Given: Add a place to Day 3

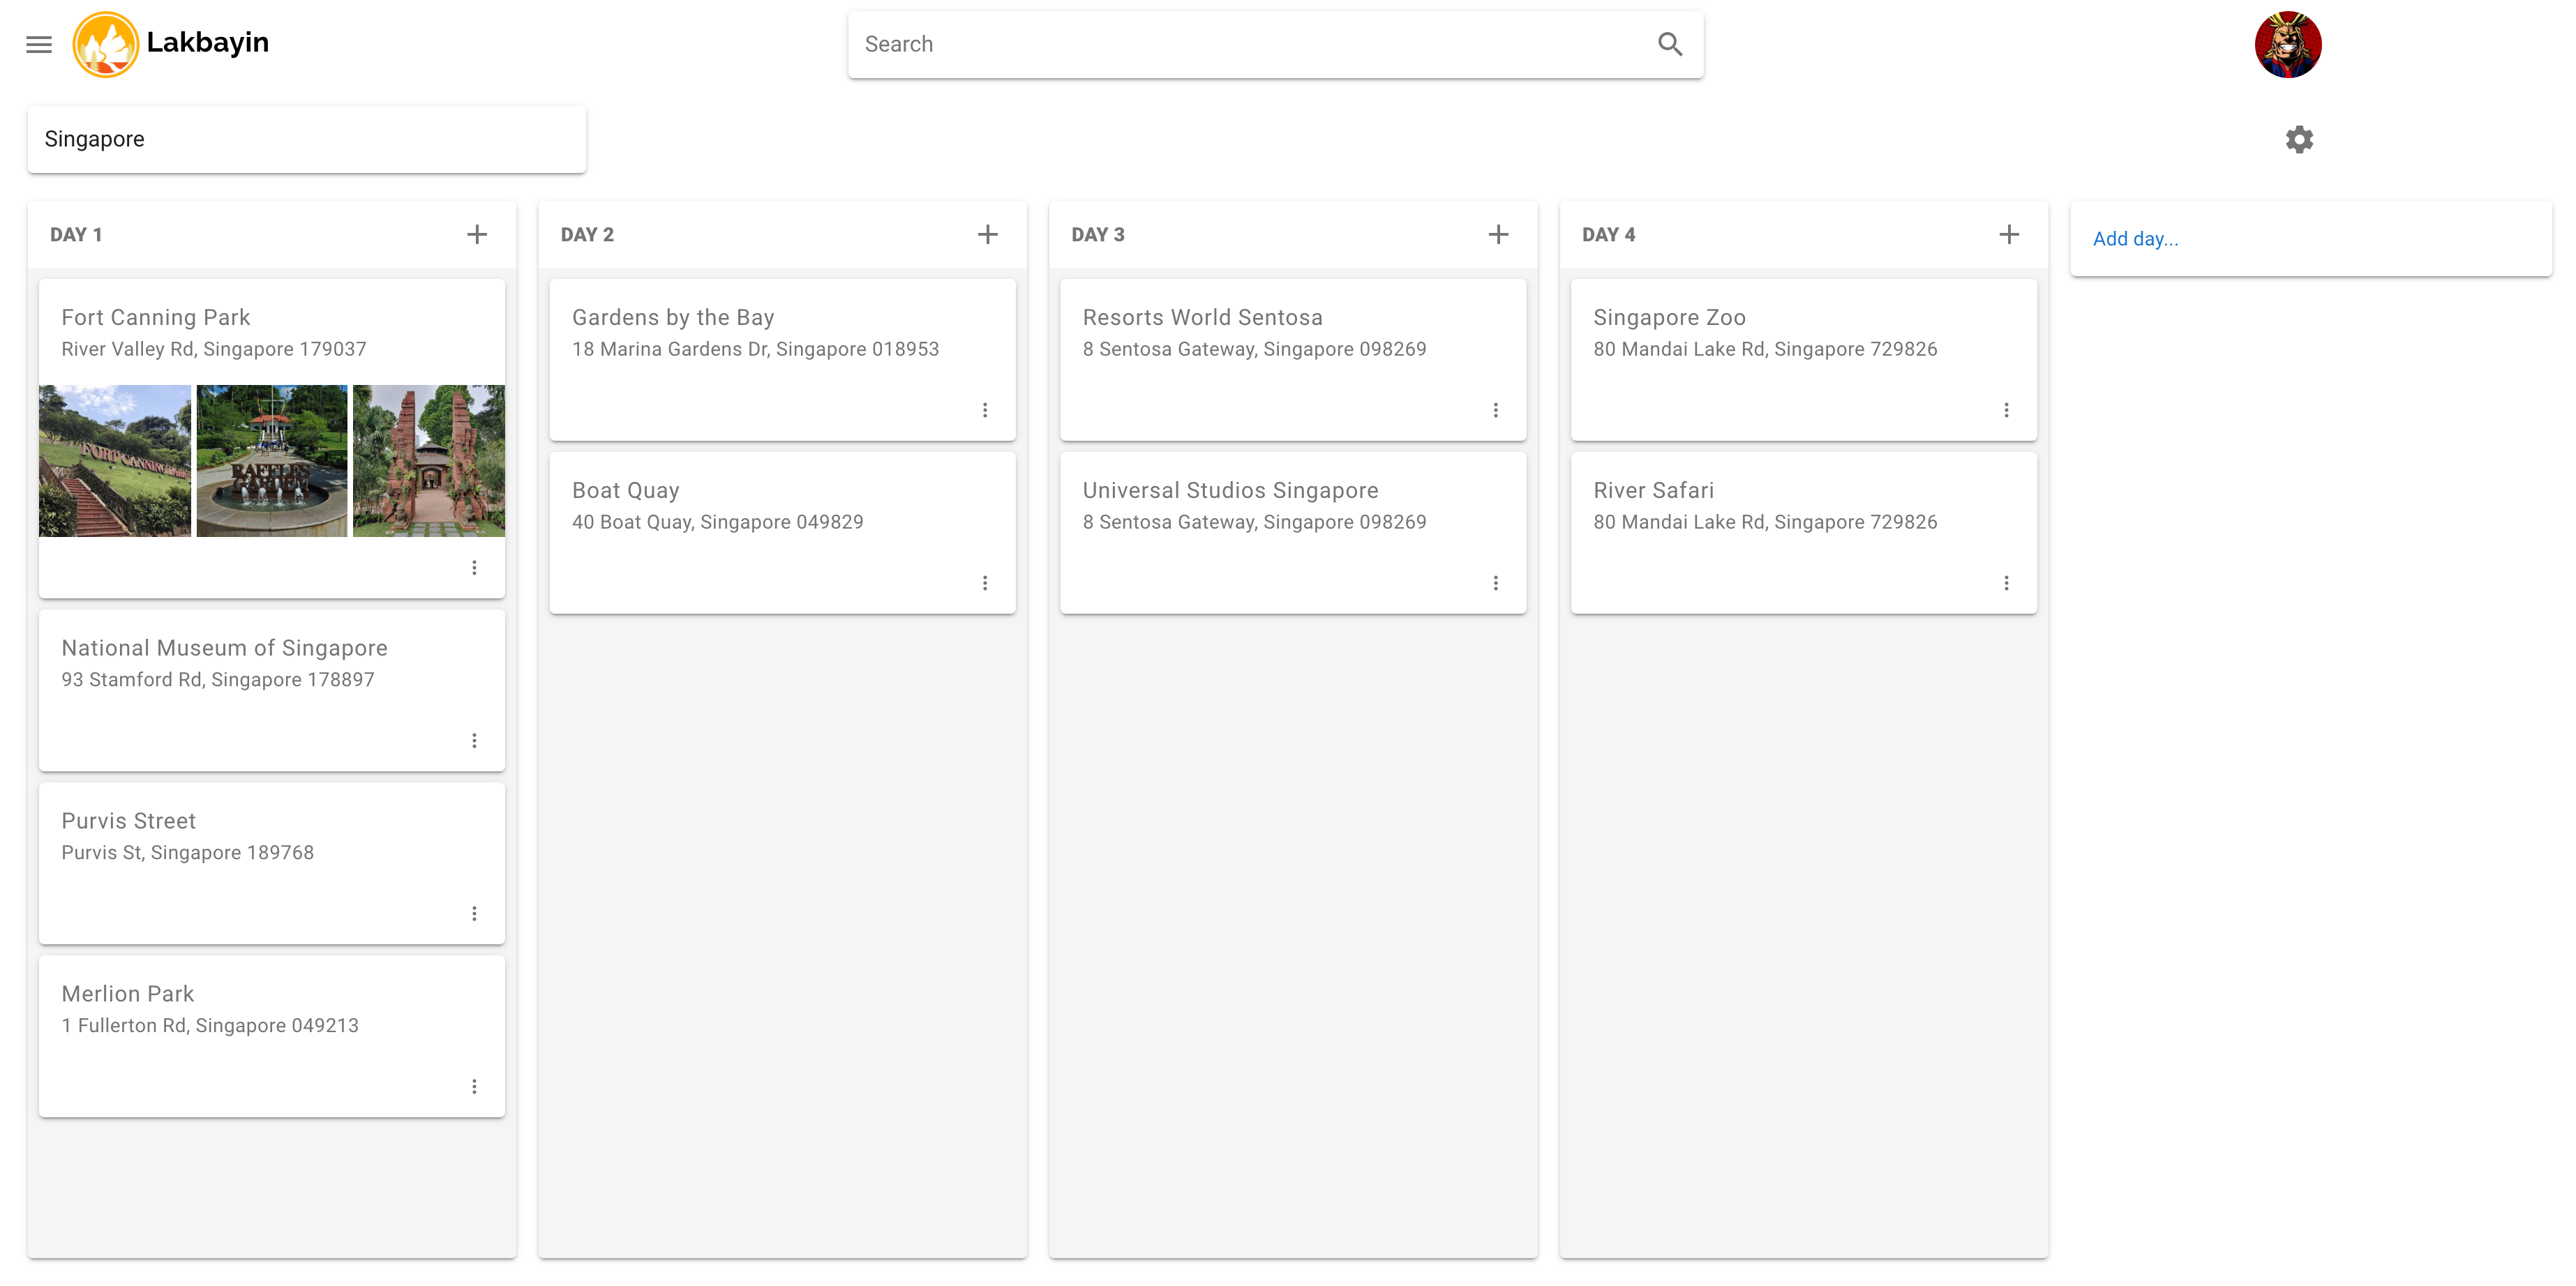Looking at the screenshot, I should (x=1498, y=235).
